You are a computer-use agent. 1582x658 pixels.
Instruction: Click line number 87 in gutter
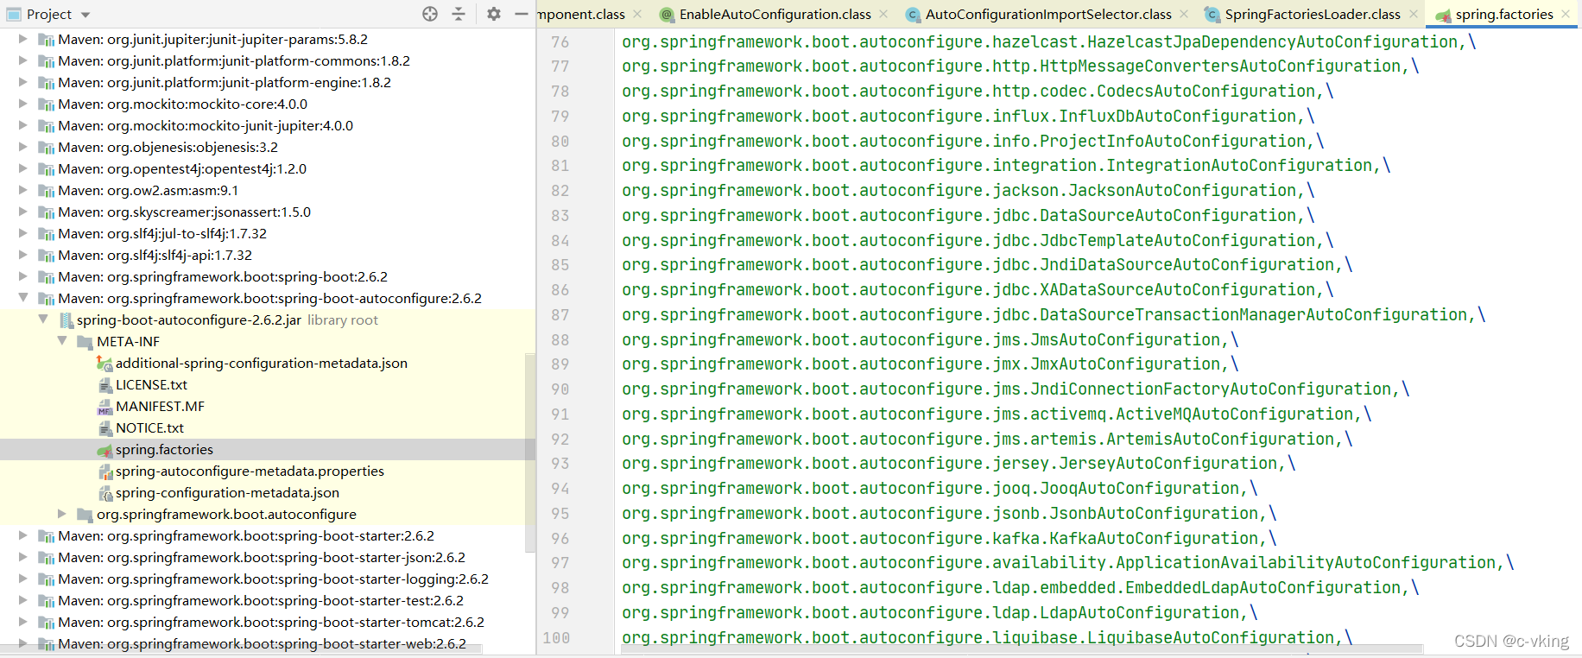560,314
